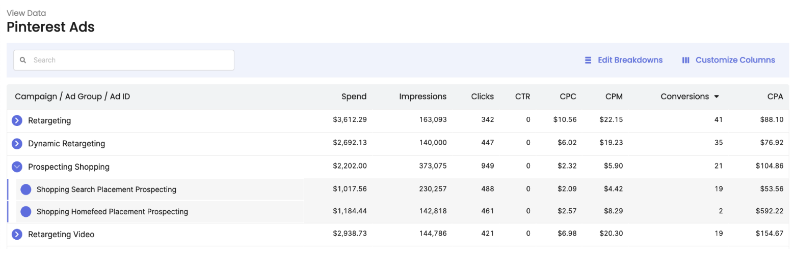Sort by the Clicks column header

pyautogui.click(x=482, y=96)
